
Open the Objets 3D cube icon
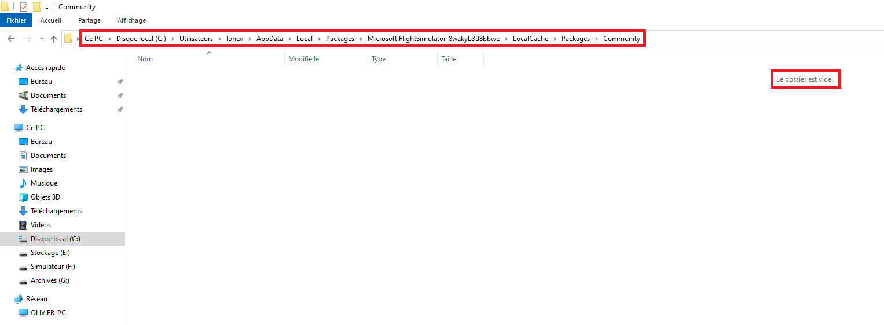[x=23, y=197]
